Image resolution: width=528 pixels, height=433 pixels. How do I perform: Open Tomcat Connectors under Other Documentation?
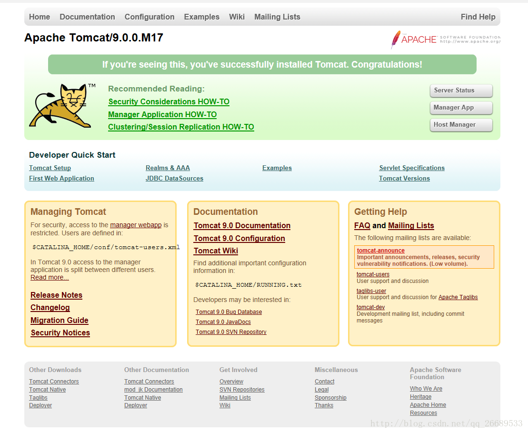coord(149,382)
